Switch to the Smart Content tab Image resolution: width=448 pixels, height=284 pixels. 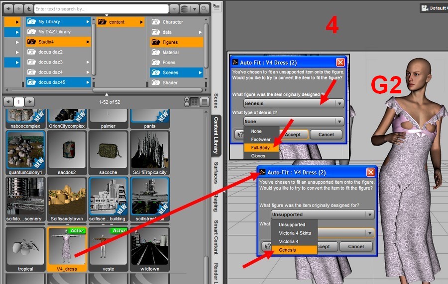[x=217, y=237]
